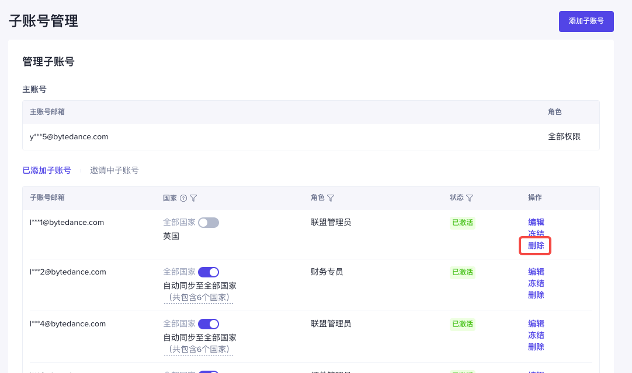Edit sub-account l***1@bytedance.com
Viewport: 632px width, 373px height.
[536, 223]
